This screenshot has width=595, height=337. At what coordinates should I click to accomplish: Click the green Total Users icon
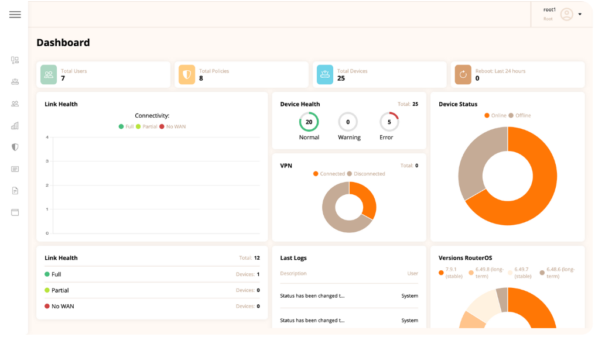click(49, 75)
